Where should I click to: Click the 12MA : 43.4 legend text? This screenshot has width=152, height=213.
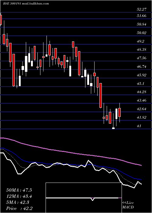pyautogui.click(x=19, y=196)
